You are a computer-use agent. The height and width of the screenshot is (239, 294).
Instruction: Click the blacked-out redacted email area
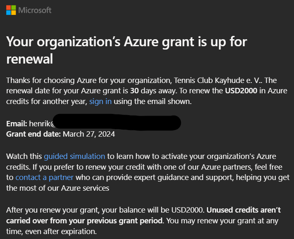pyautogui.click(x=117, y=122)
